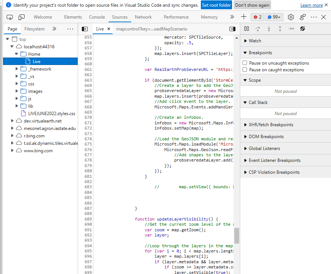
Task: Pause script execution button
Action: tap(247, 29)
